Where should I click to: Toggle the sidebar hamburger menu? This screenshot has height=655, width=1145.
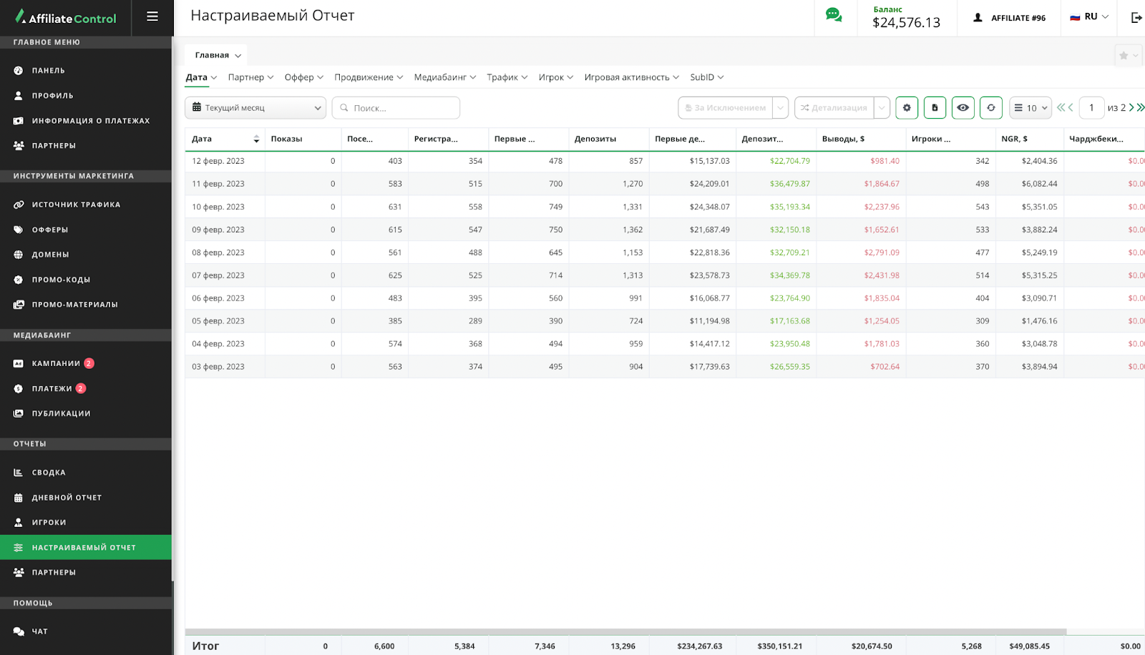coord(152,16)
